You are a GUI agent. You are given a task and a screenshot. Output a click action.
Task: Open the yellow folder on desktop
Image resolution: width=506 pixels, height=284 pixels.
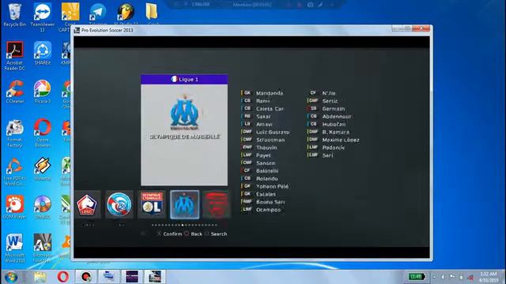click(152, 13)
